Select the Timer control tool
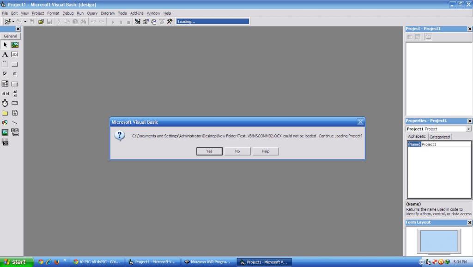473x267 pixels. pyautogui.click(x=5, y=103)
